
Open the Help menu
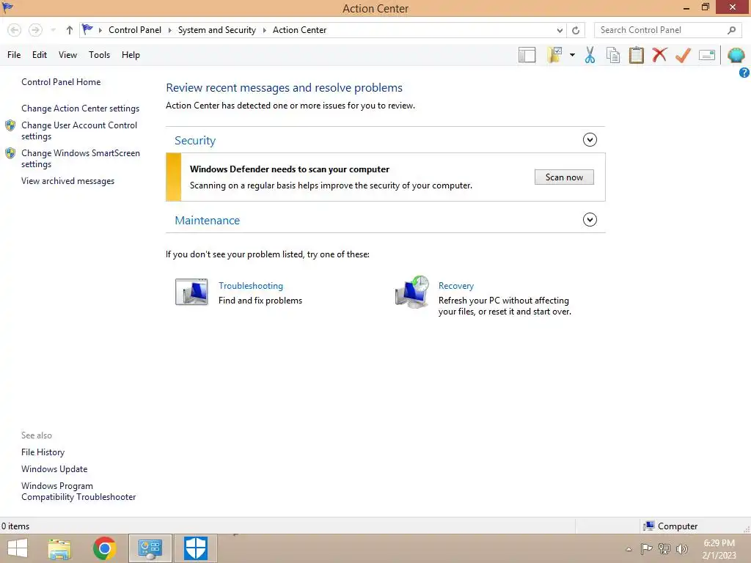click(x=131, y=54)
